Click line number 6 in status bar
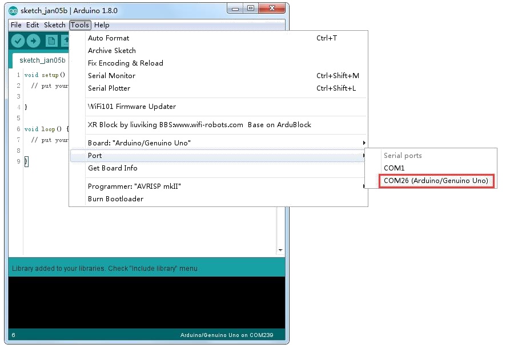Screen dimensions: 506x345 pos(13,335)
